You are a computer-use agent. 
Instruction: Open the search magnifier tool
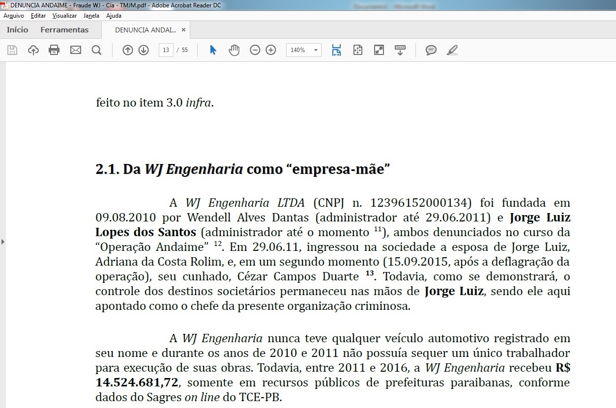[96, 50]
